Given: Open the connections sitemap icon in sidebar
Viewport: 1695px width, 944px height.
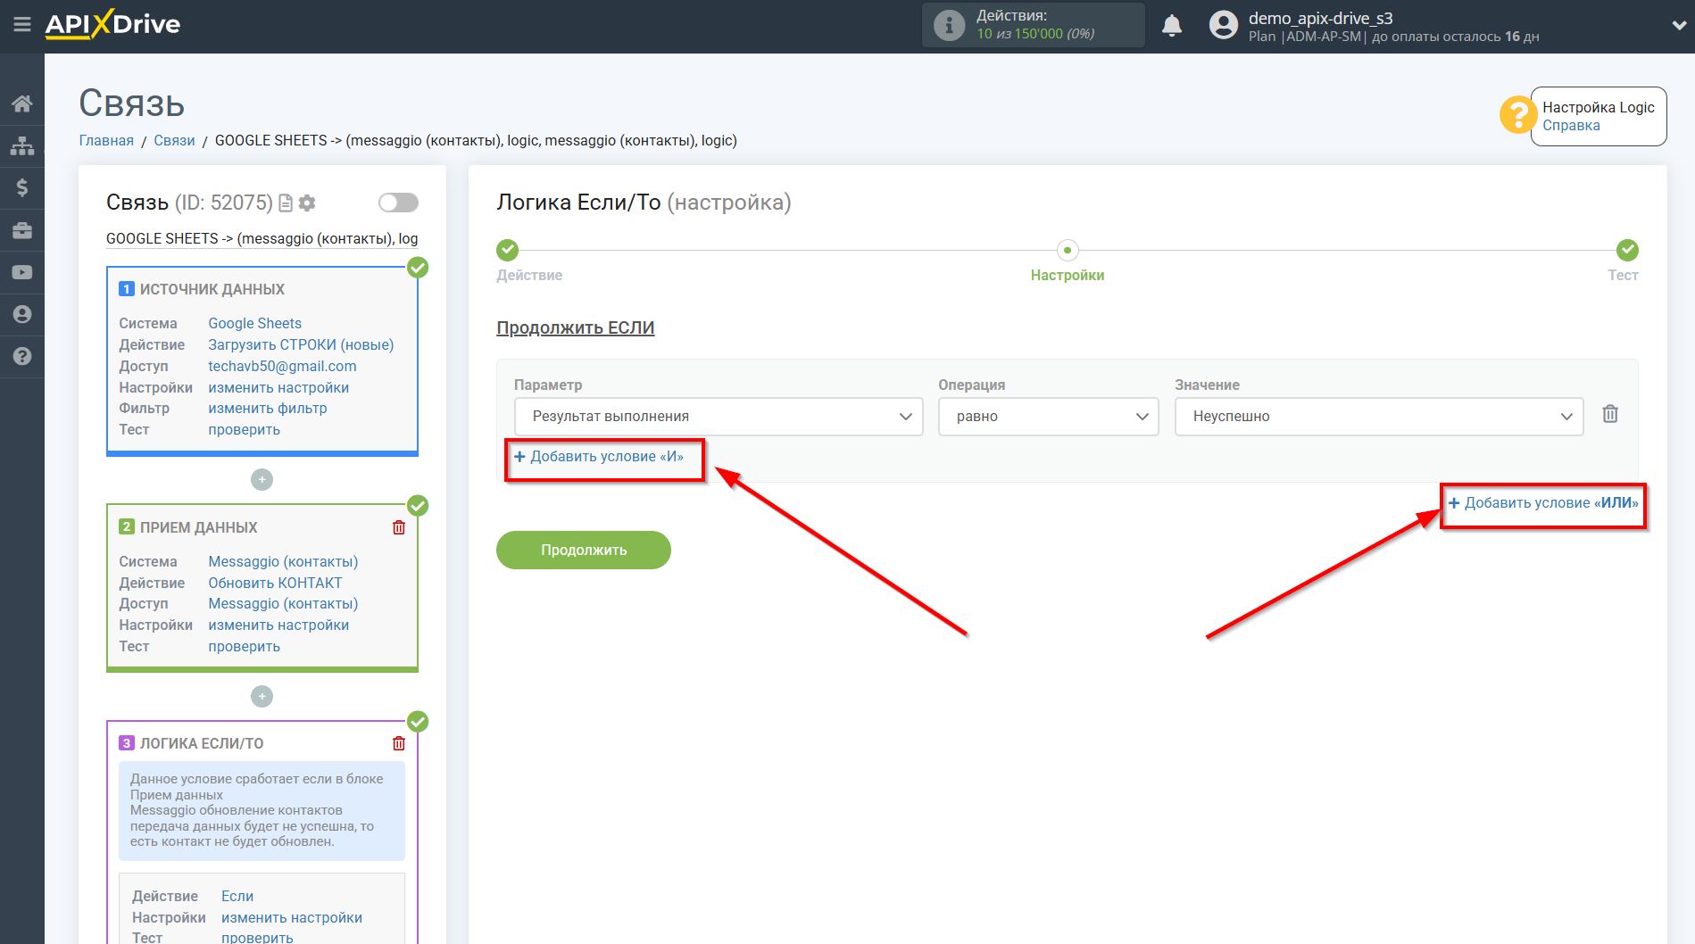Looking at the screenshot, I should [x=21, y=145].
